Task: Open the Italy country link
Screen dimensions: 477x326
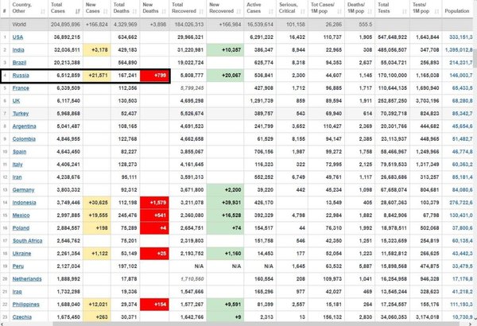Action: [17, 165]
